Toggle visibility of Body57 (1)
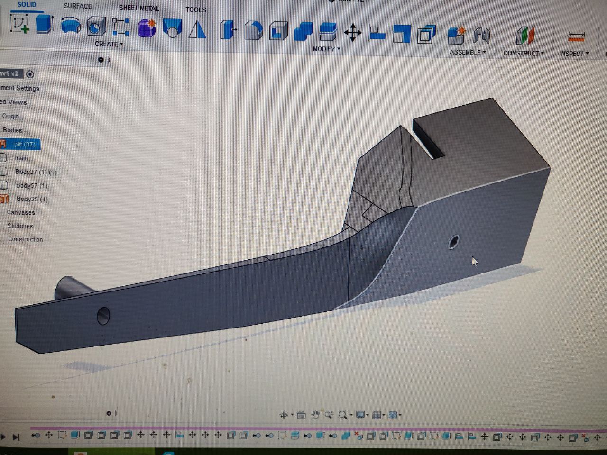The width and height of the screenshot is (607, 455). pos(3,185)
